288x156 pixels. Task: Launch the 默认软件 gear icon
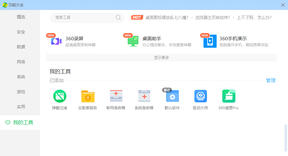click(x=172, y=96)
